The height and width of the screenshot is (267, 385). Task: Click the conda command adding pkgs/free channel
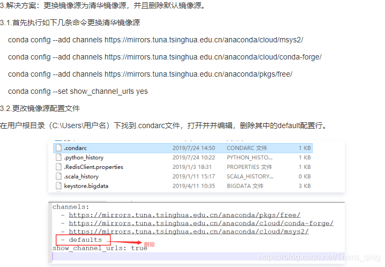(150, 74)
